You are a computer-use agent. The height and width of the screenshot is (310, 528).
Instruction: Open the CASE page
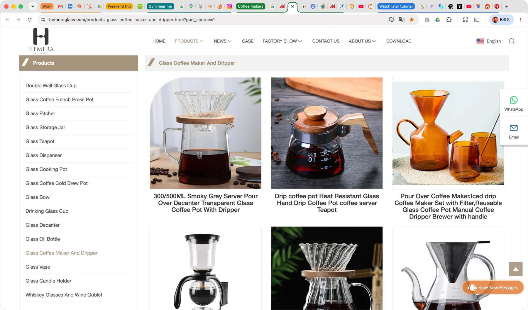(x=248, y=41)
